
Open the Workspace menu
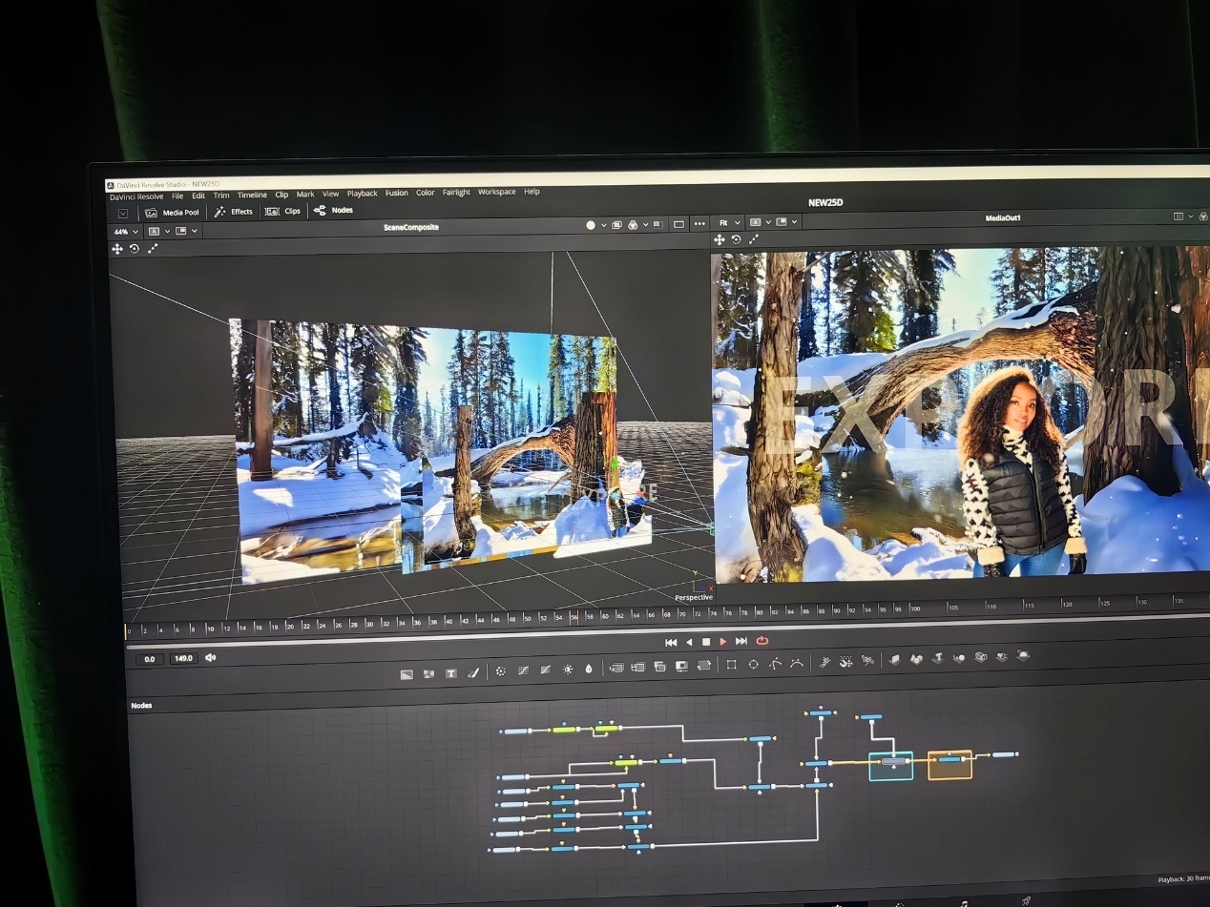(x=496, y=192)
